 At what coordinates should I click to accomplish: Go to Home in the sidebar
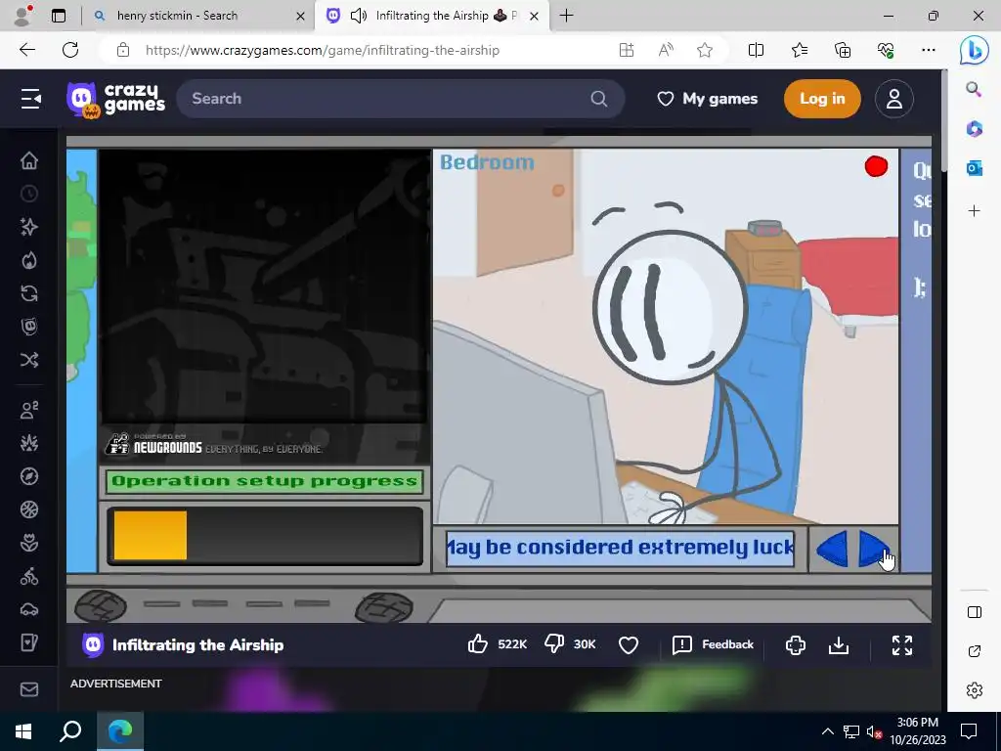tap(28, 160)
